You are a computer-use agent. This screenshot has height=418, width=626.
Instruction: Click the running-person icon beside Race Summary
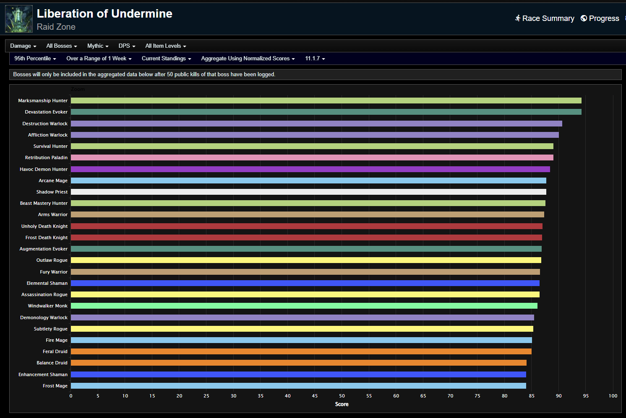point(518,18)
